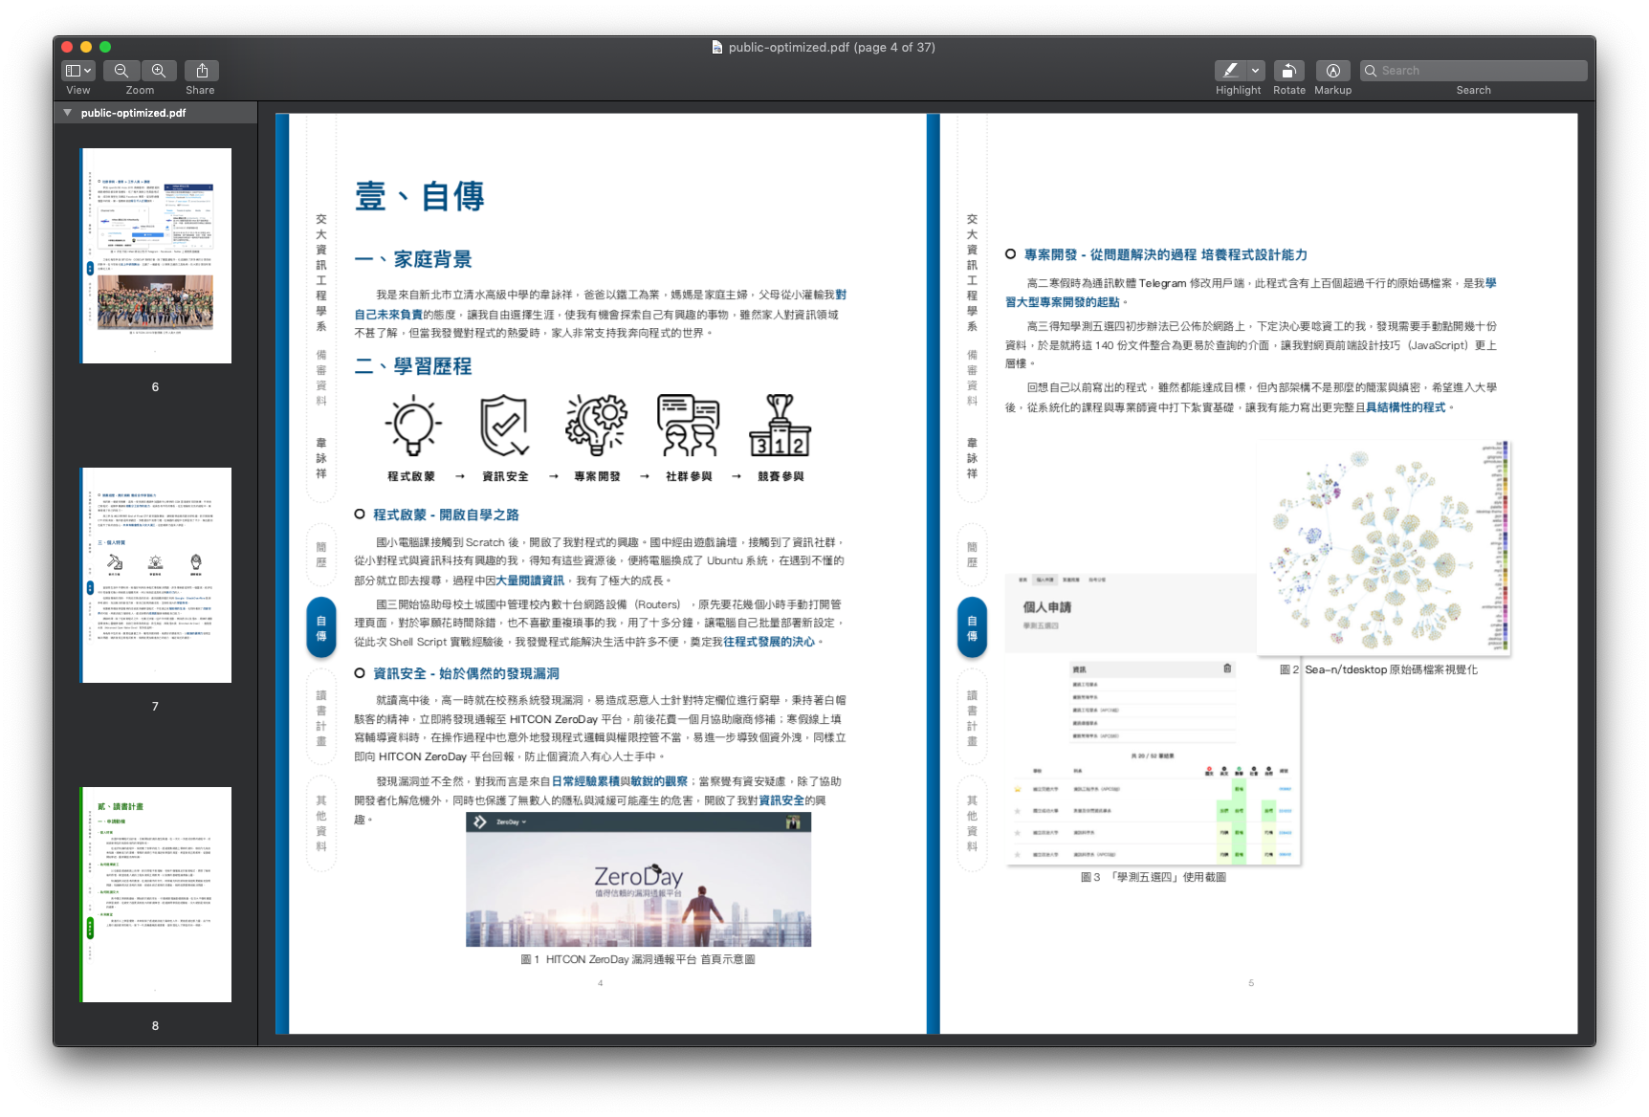Click the magnifier icon in the Search field

pyautogui.click(x=1371, y=71)
